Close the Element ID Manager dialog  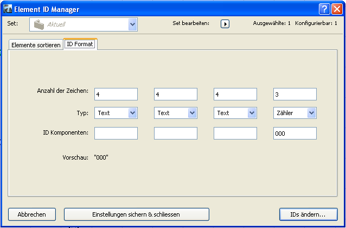click(x=336, y=9)
